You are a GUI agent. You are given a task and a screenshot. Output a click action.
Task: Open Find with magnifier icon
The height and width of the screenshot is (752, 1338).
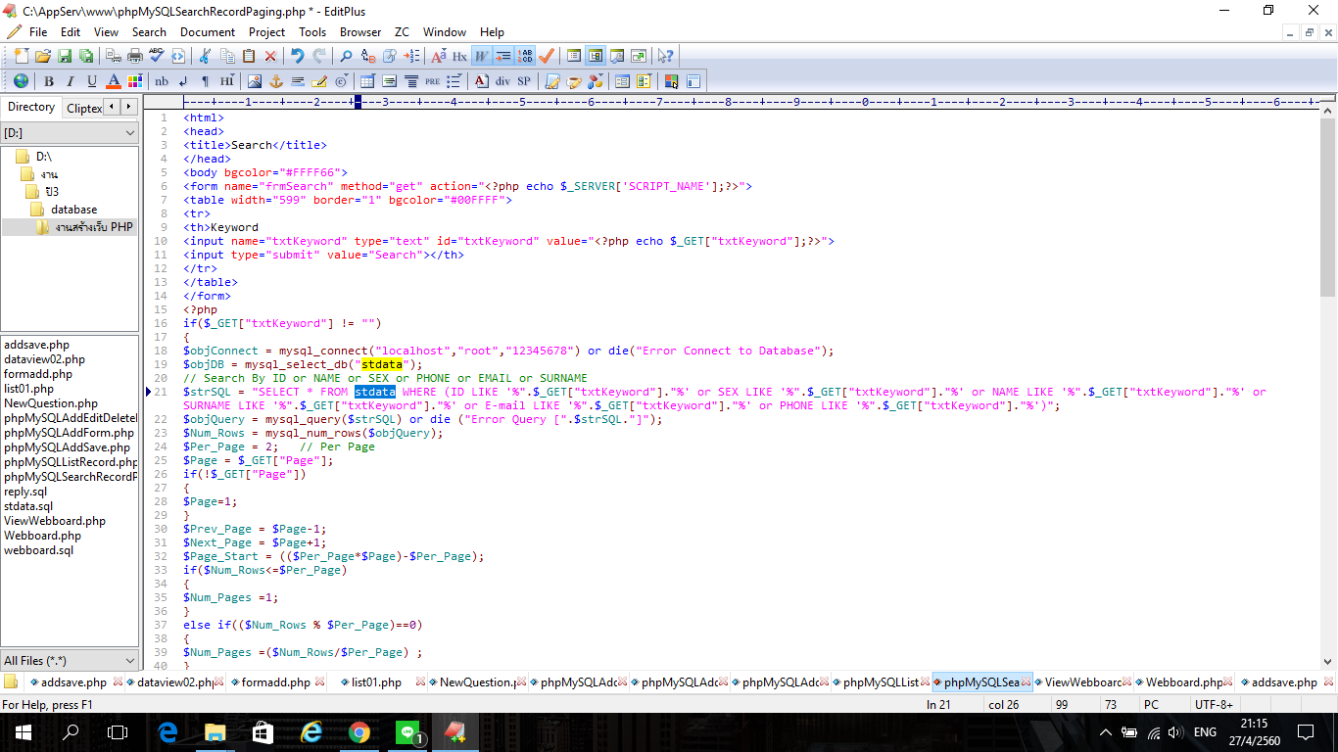(346, 56)
